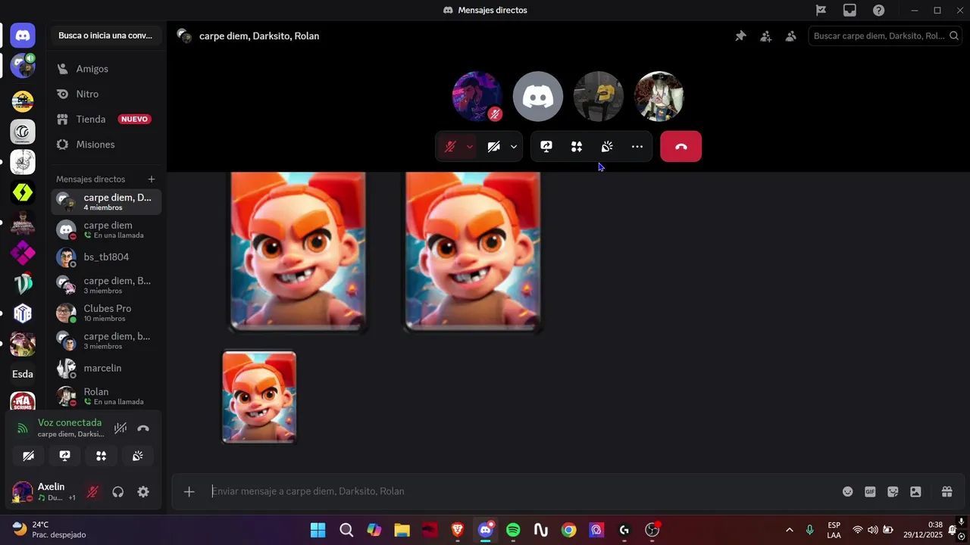Open the Help question mark icon

click(x=878, y=10)
